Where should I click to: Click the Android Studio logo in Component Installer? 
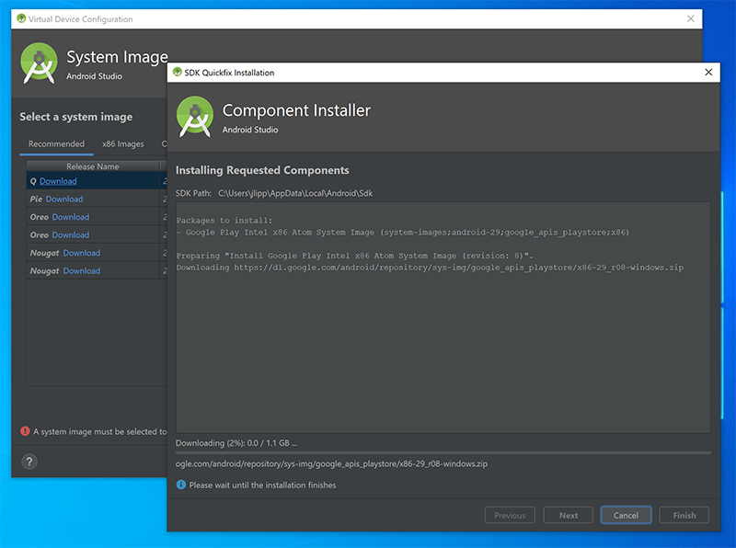[195, 117]
